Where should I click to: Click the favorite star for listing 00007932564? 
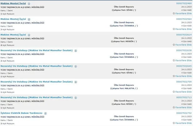[x=174, y=29]
